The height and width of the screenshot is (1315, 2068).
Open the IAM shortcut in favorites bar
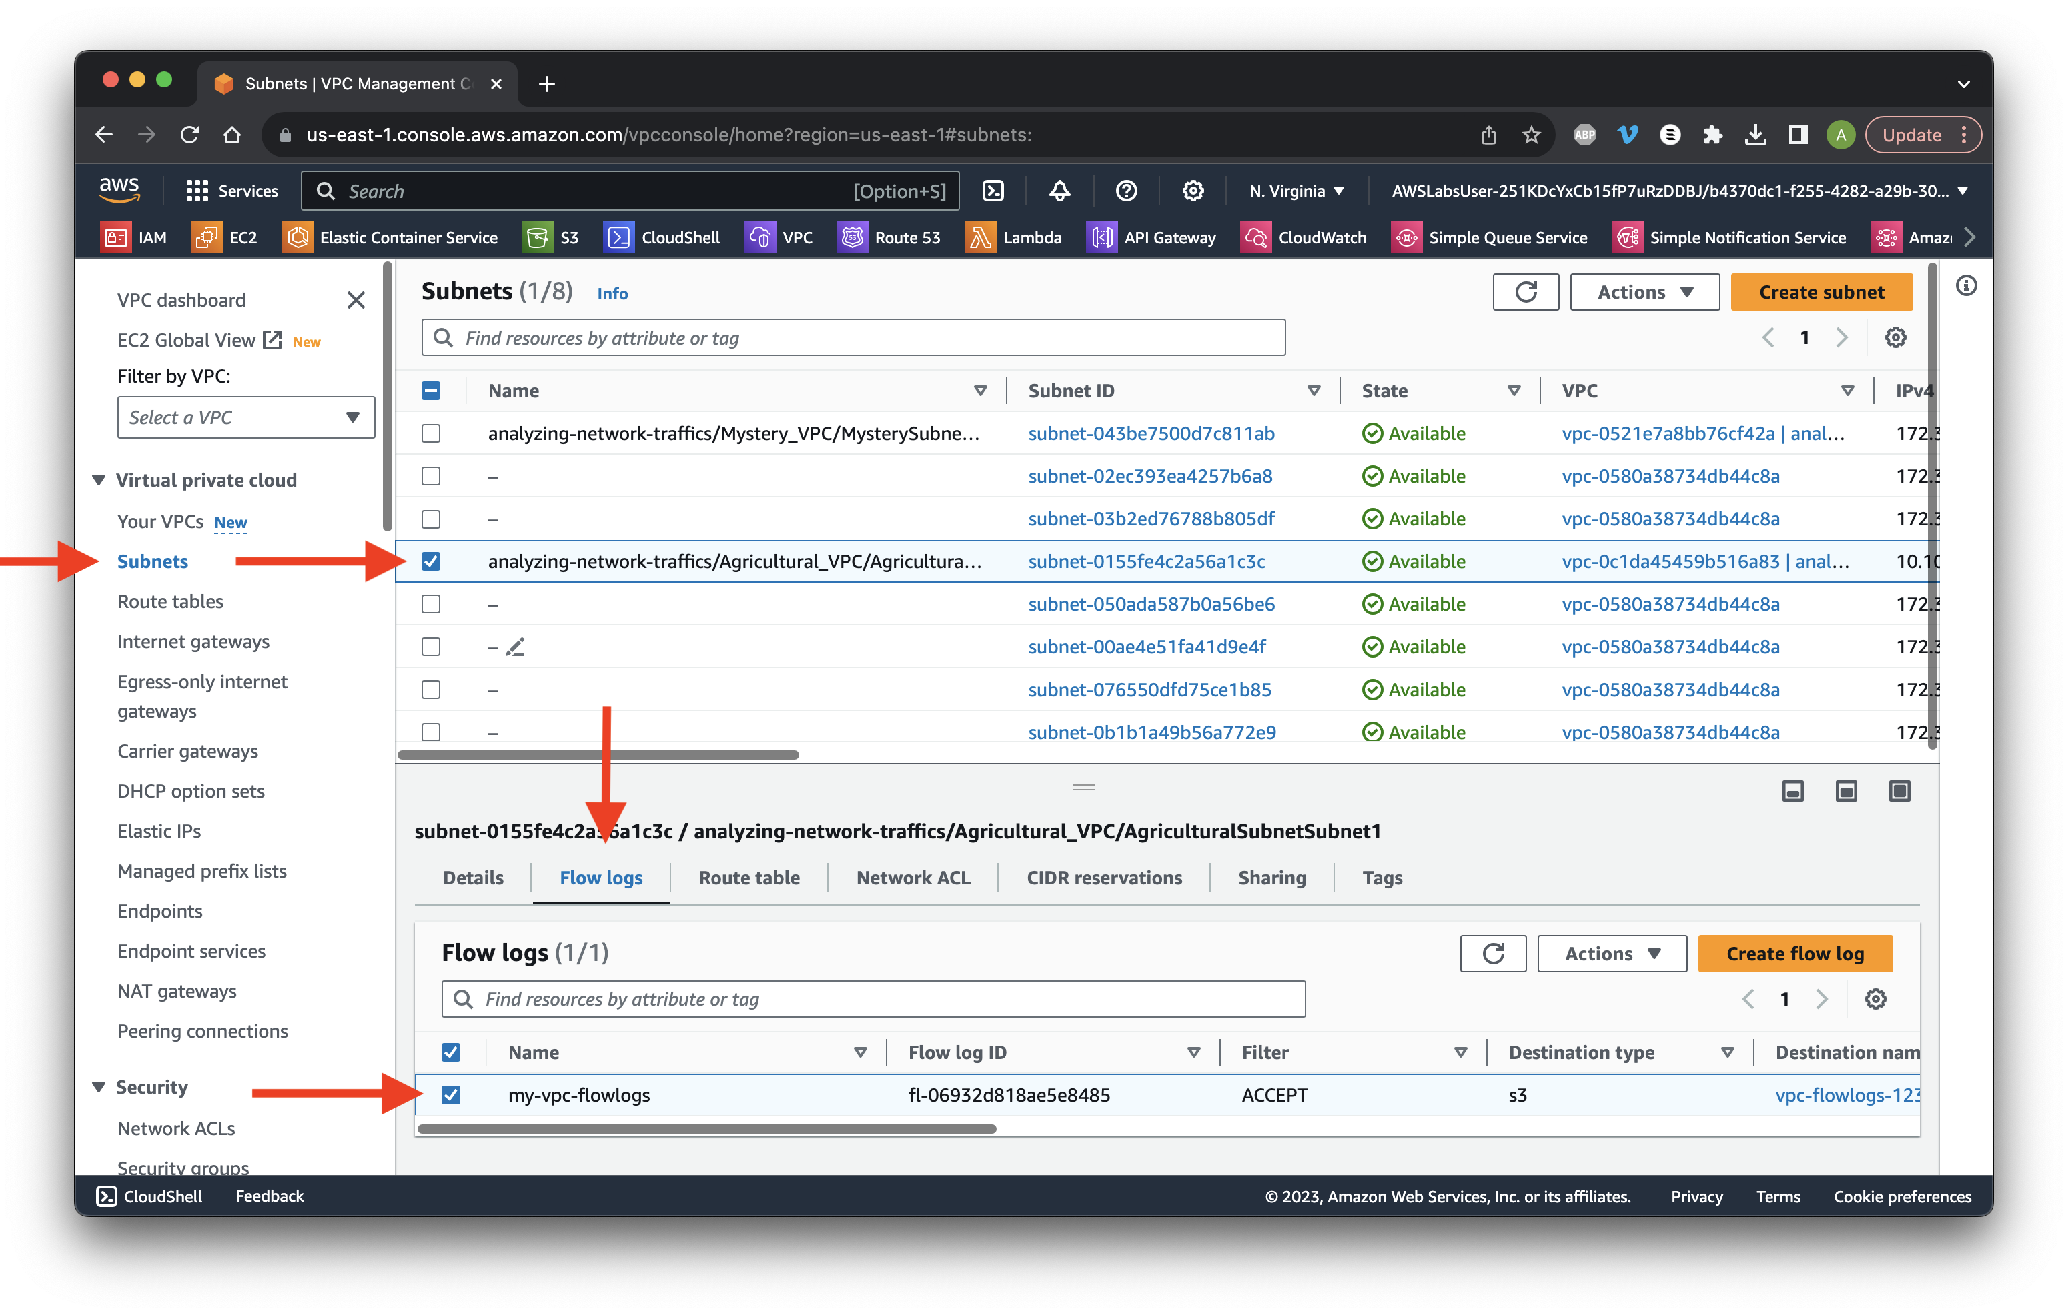coord(135,238)
